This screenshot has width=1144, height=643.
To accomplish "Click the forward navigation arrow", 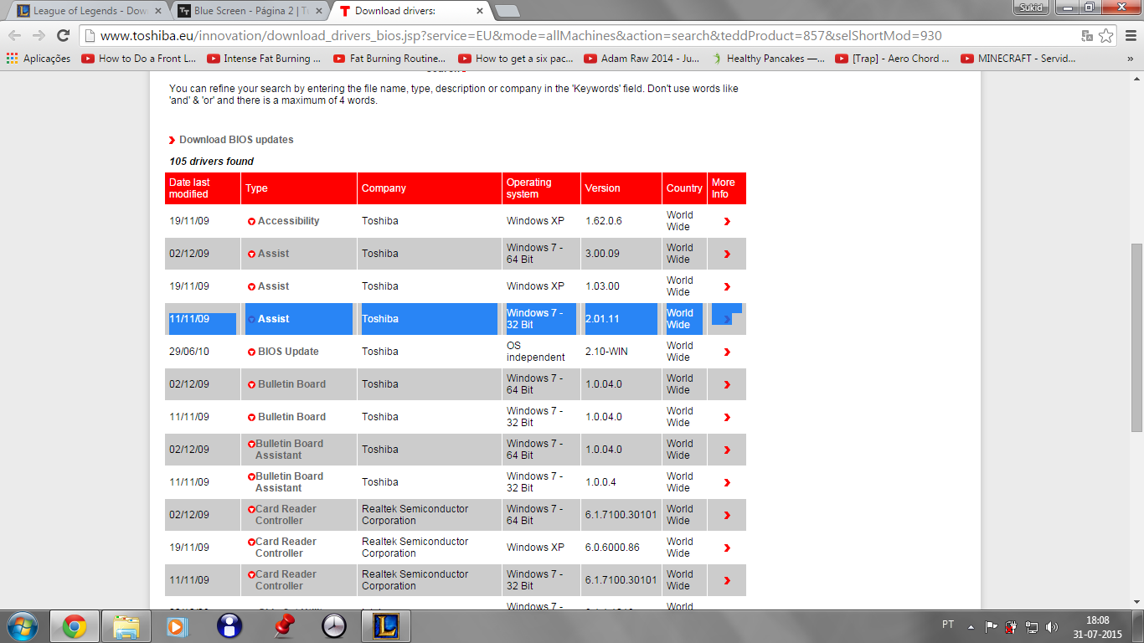I will click(39, 36).
